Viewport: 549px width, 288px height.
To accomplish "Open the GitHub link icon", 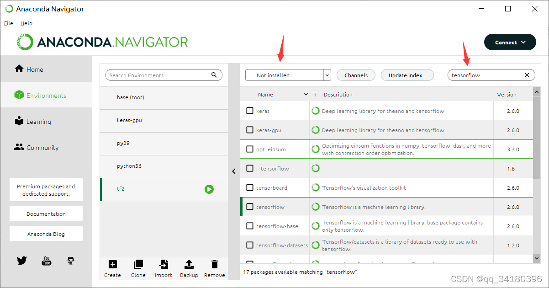I will 71,261.
